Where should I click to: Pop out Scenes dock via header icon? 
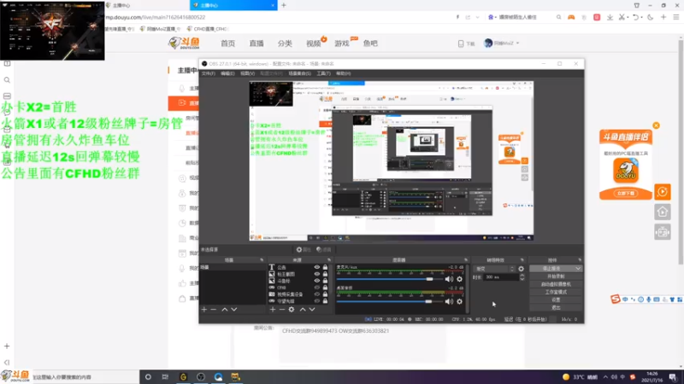[262, 260]
